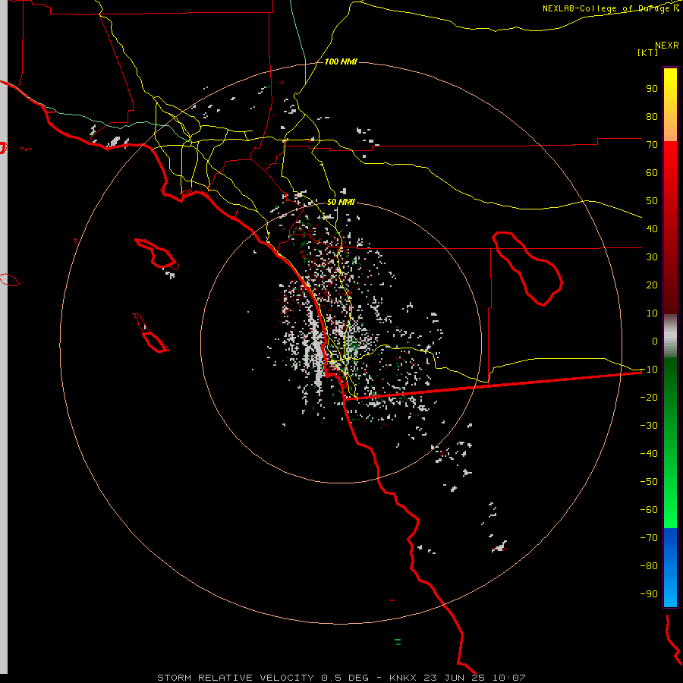Click the yellow-orange top segment of color bar
Viewport: 683px width, 683px height.
[670, 105]
